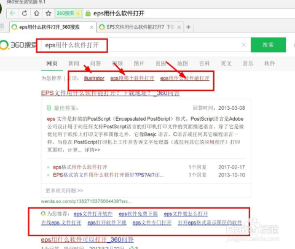Select the 百科 search category

(204, 64)
